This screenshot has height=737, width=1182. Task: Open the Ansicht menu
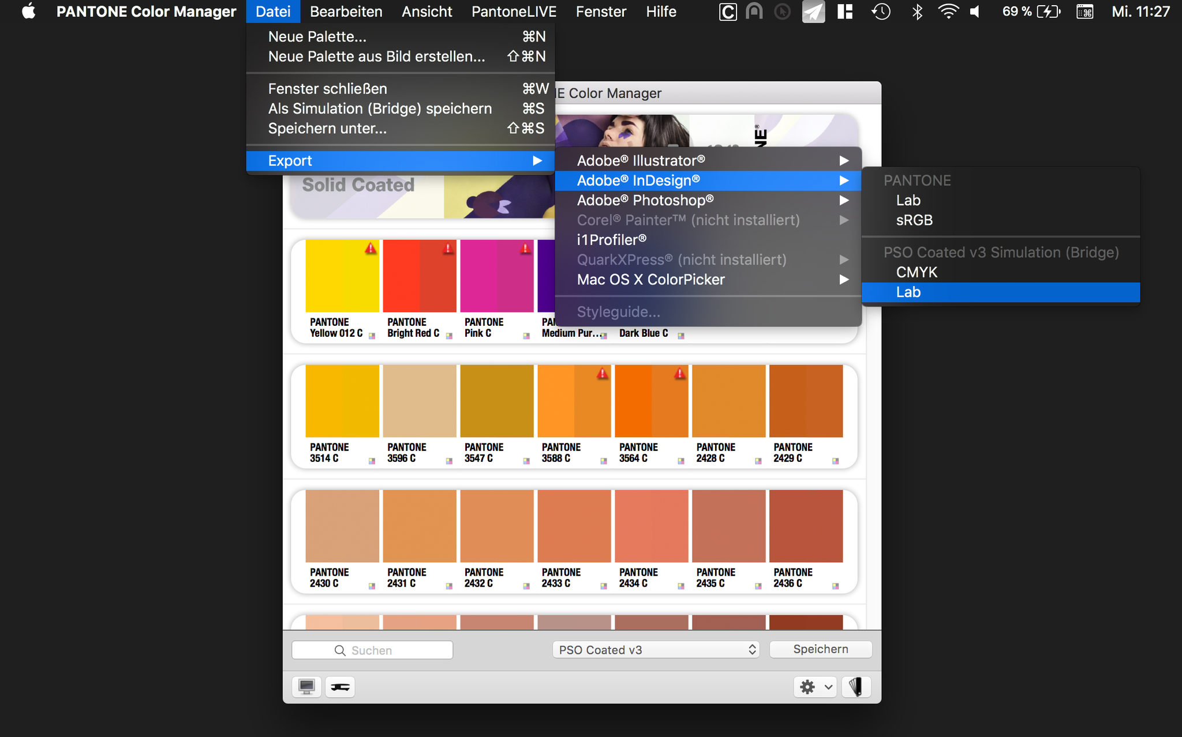pos(427,12)
